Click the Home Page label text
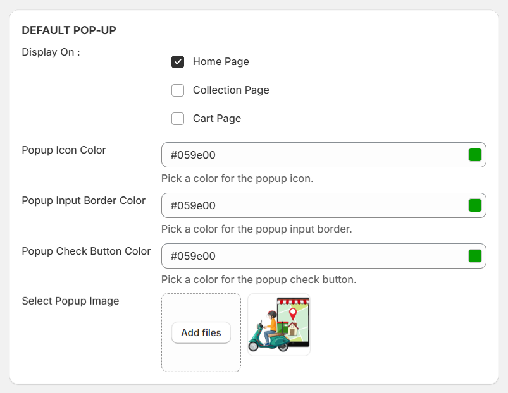508x393 pixels. click(221, 61)
